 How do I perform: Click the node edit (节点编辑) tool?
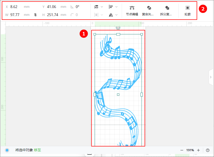[132, 11]
